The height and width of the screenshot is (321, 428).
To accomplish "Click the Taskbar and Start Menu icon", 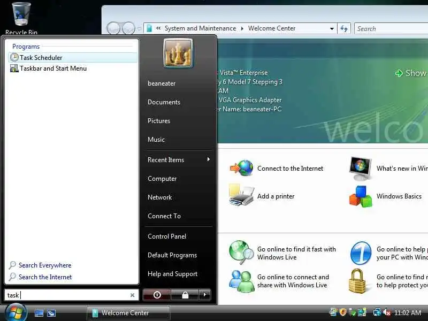I will point(14,68).
